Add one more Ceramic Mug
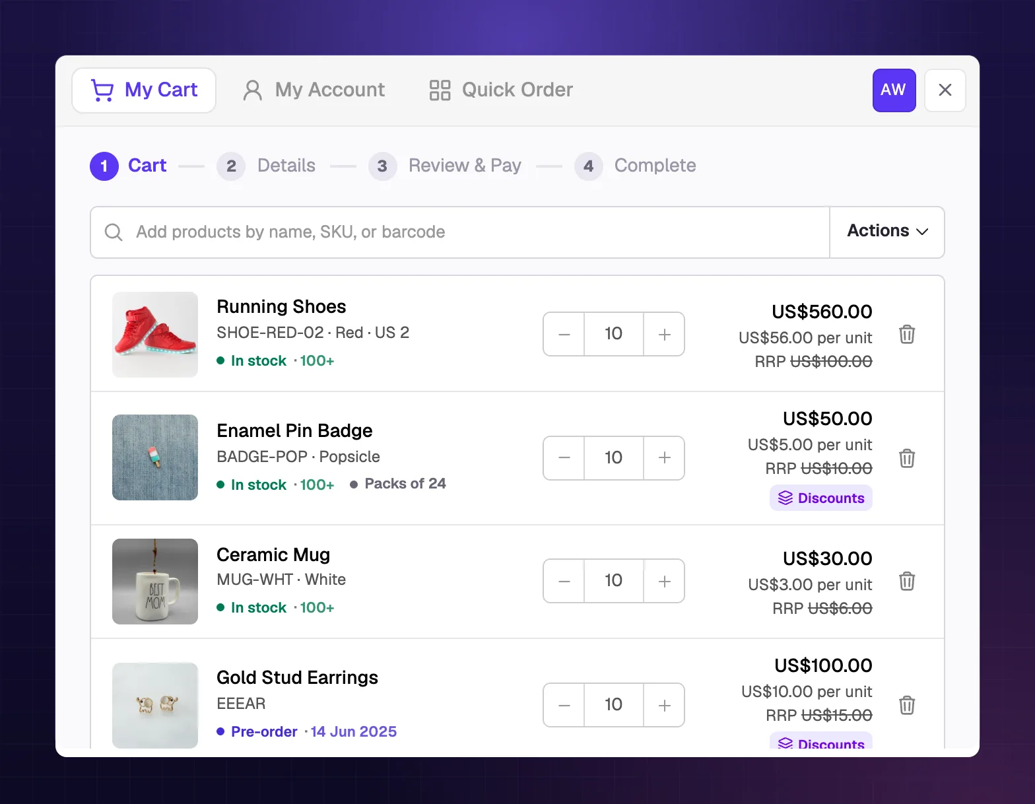Viewport: 1035px width, 804px height. pyautogui.click(x=664, y=581)
